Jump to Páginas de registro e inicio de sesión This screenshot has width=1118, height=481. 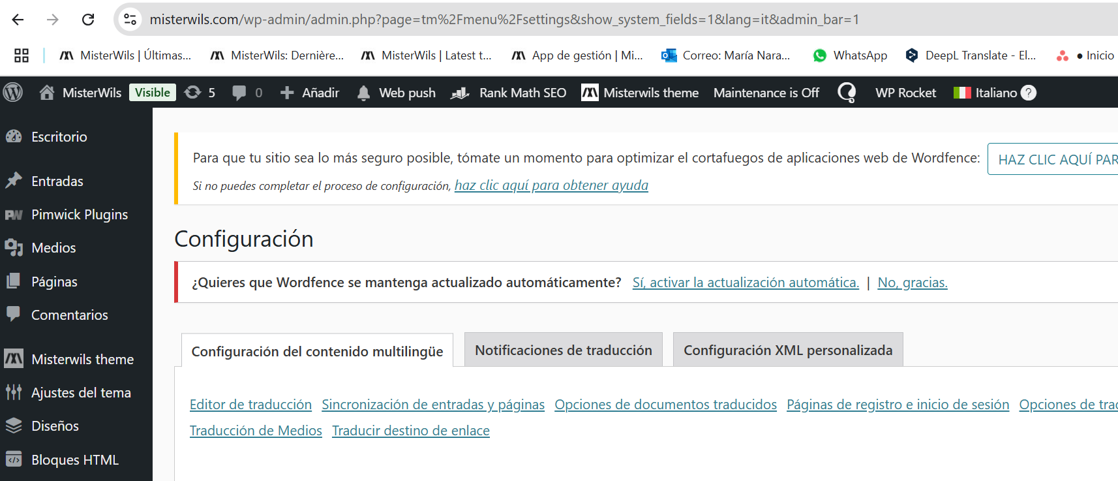[x=898, y=405]
